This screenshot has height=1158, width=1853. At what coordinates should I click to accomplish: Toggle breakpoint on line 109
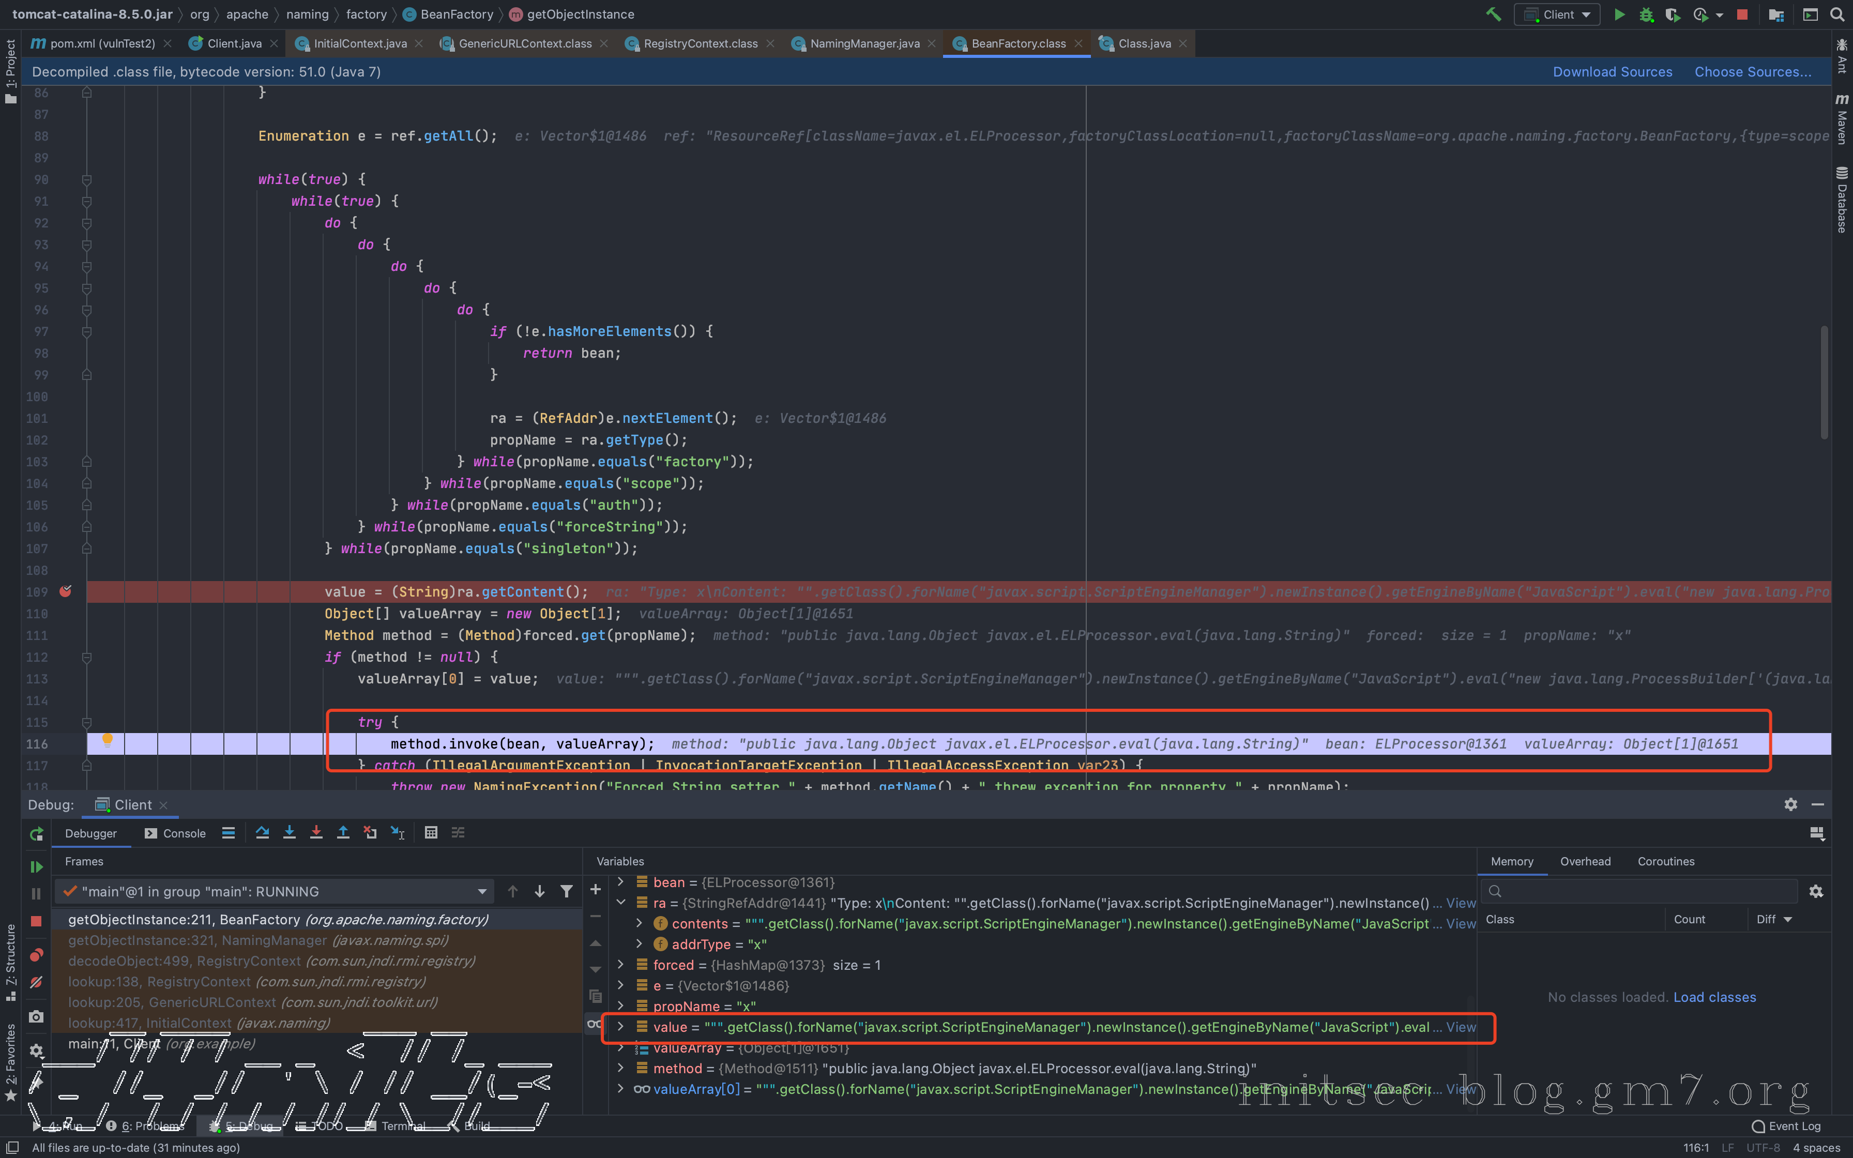point(66,591)
